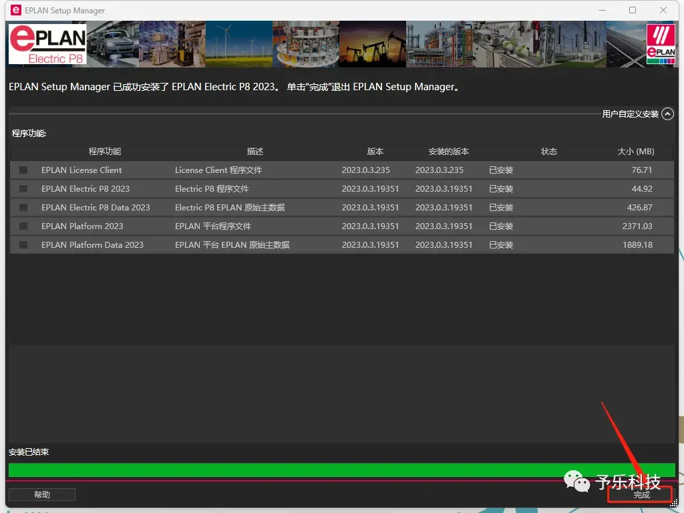This screenshot has width=684, height=513.
Task: Click the 安装的版本 column header
Action: pos(448,152)
